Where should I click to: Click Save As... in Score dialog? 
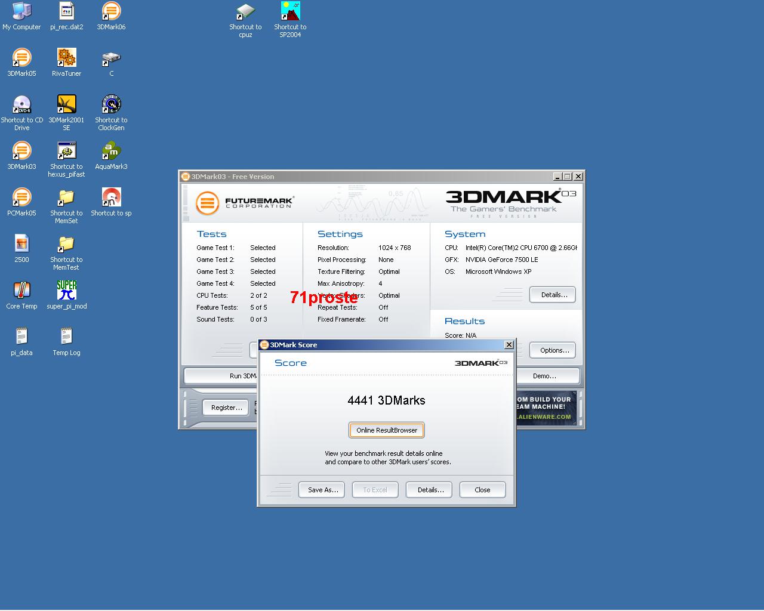pyautogui.click(x=322, y=490)
